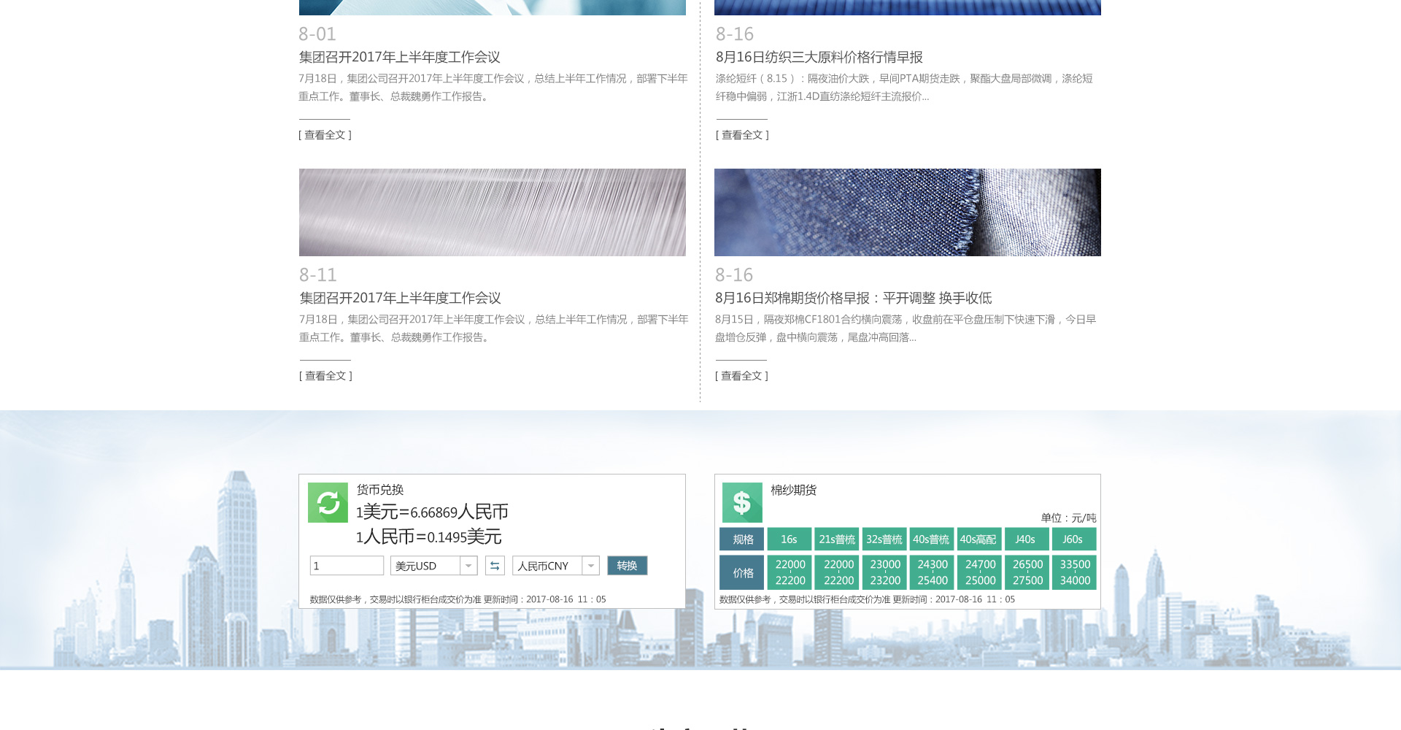
Task: Click the 33500 34000 price cell
Action: click(x=1075, y=572)
